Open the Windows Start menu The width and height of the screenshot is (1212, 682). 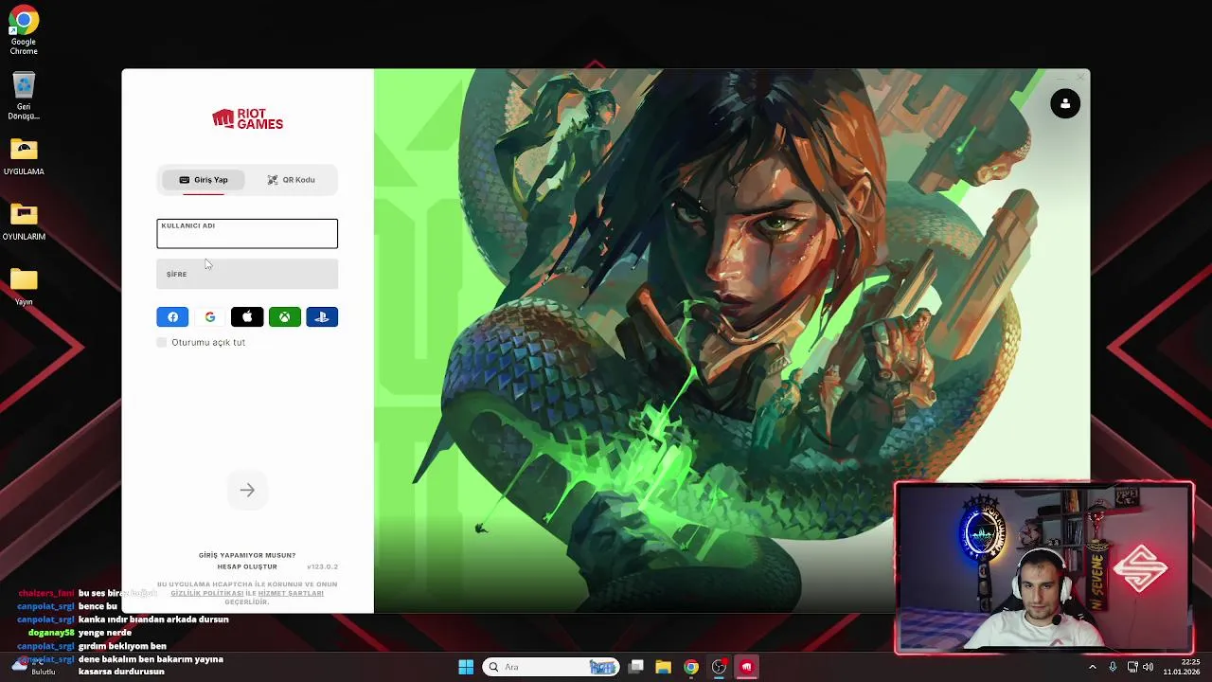(466, 667)
